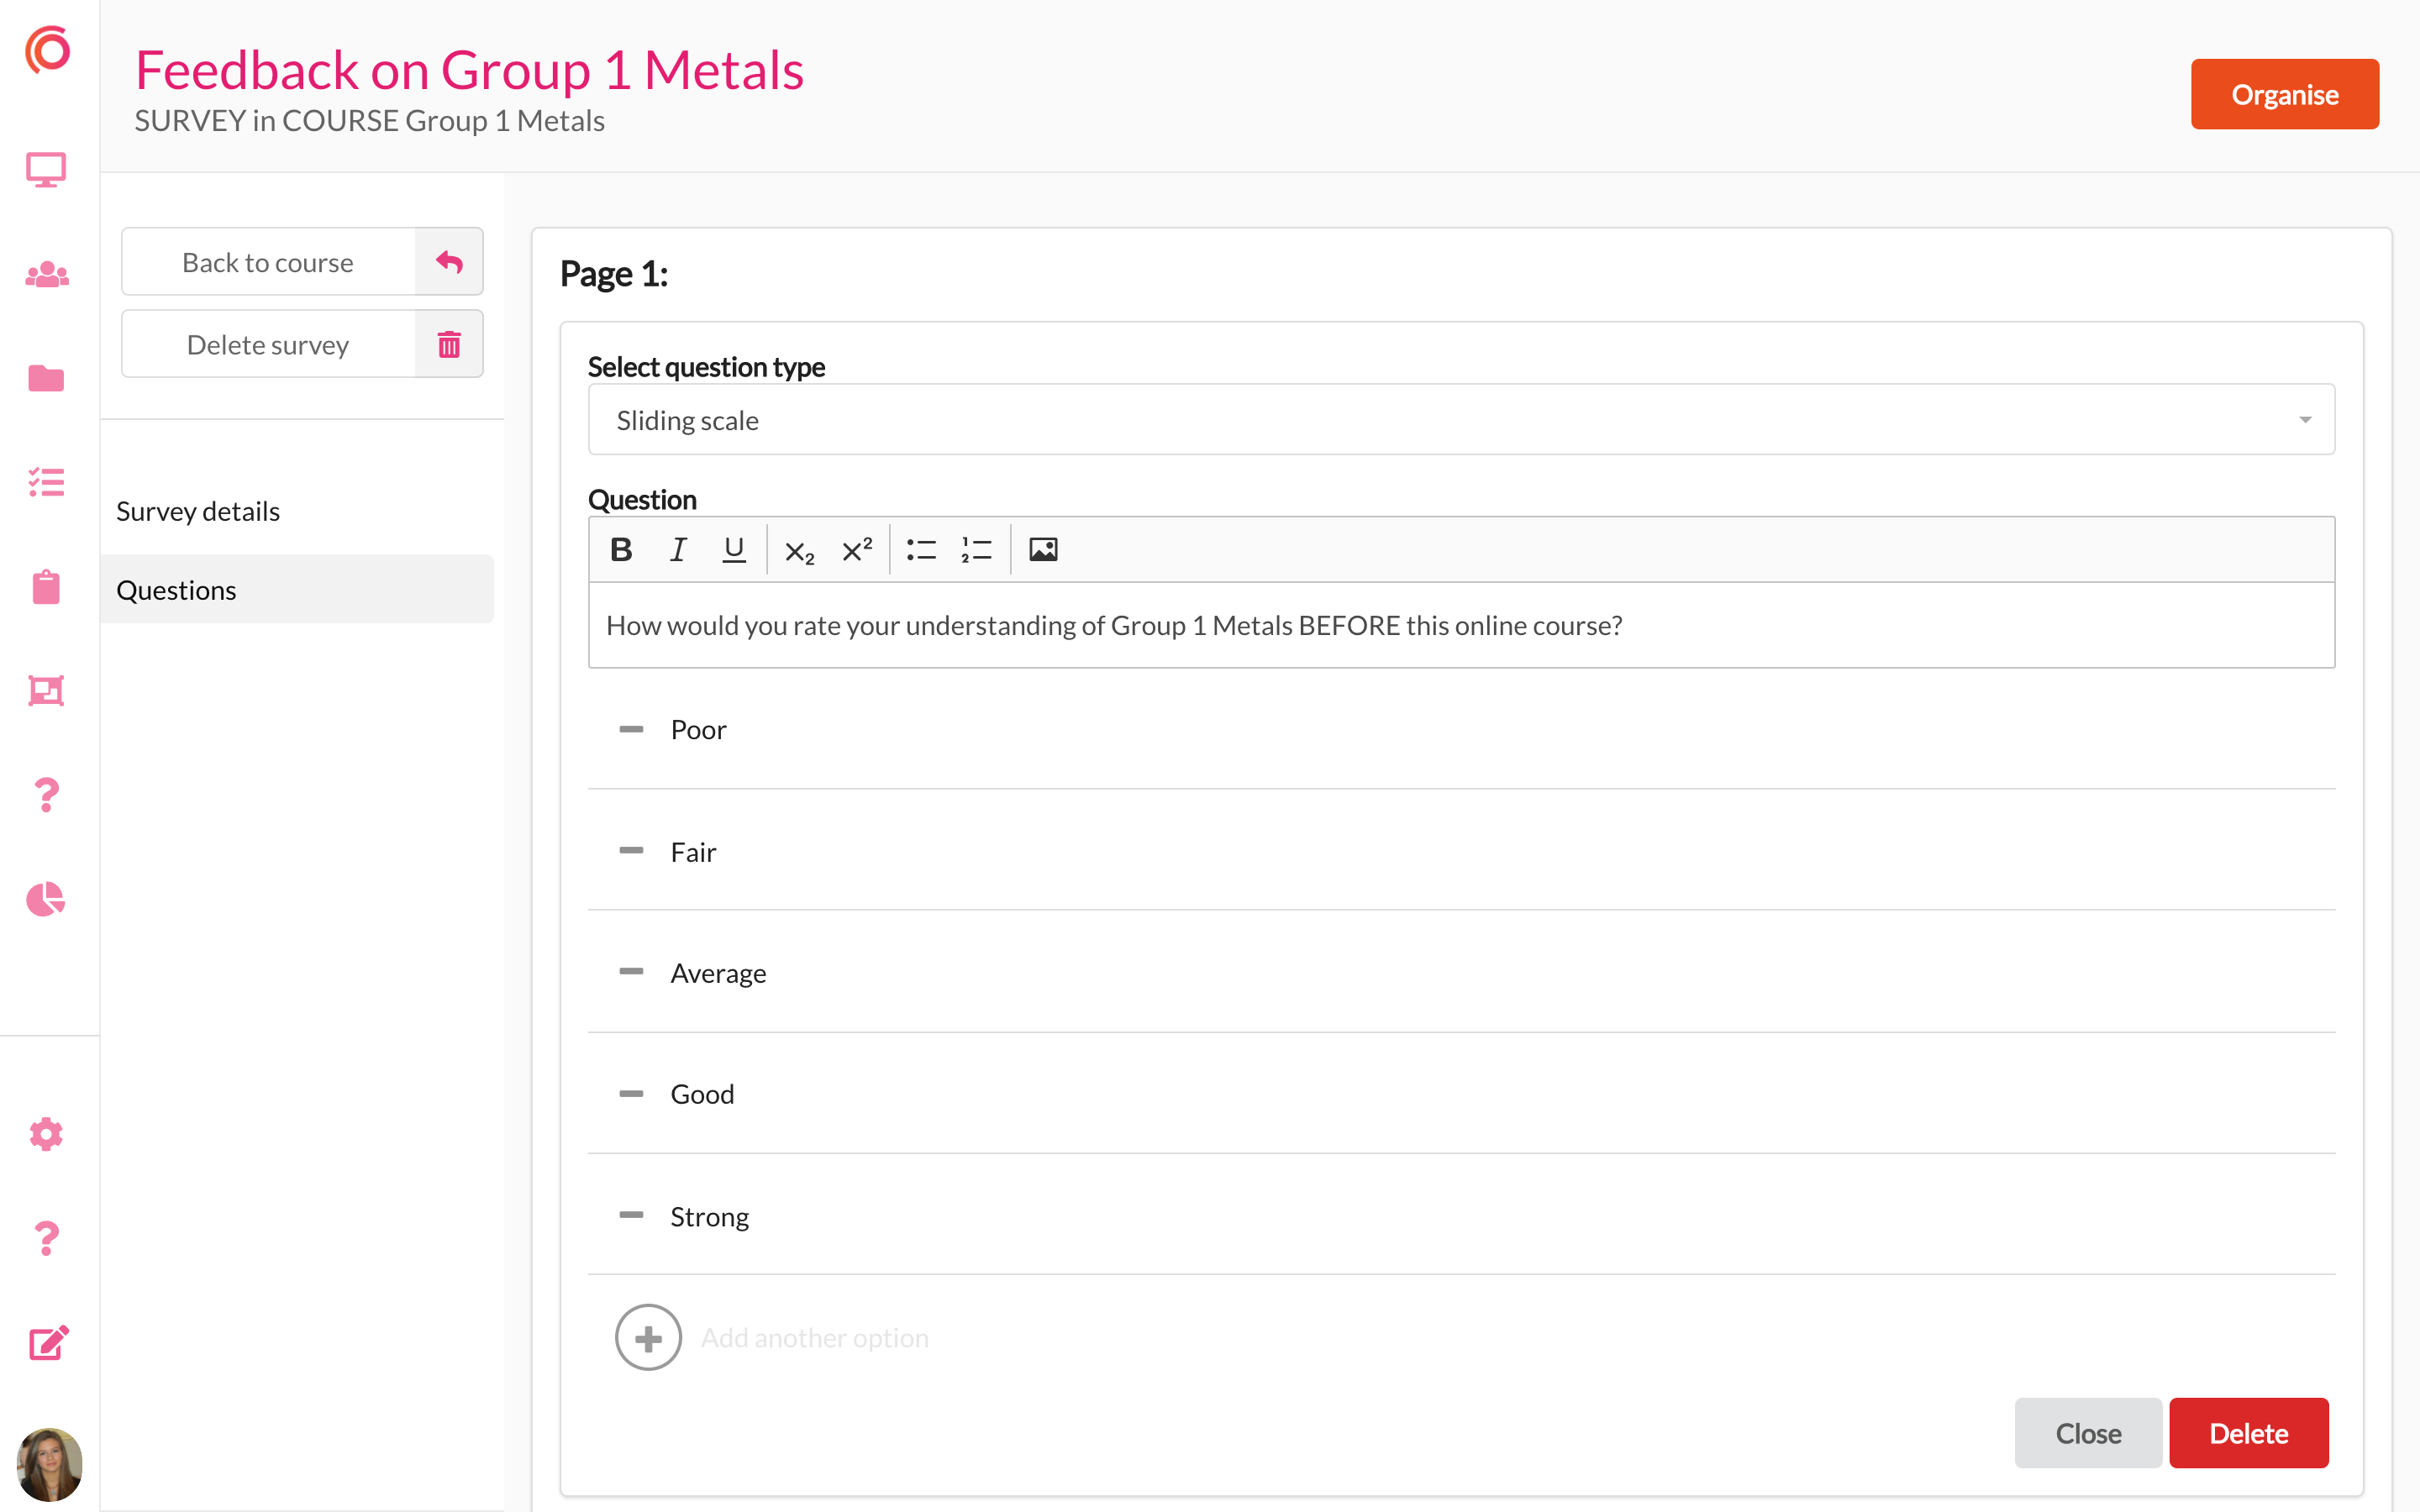Click the back arrow icon next to Back to course
This screenshot has width=2420, height=1512.
449,262
